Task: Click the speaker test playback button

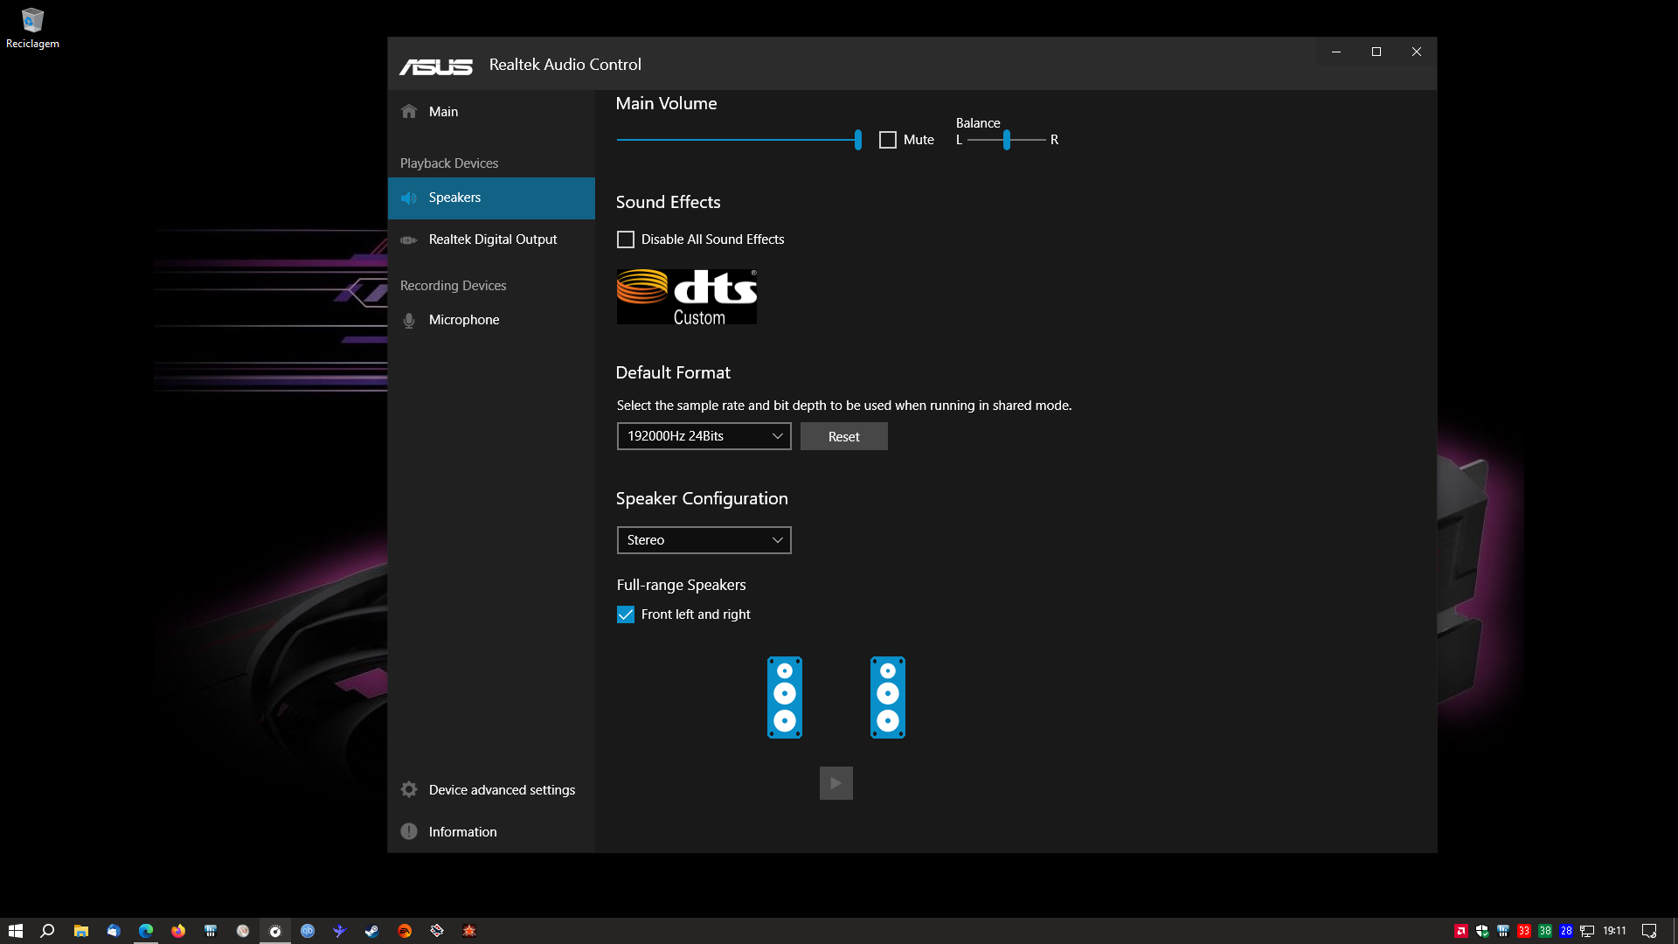Action: (836, 782)
